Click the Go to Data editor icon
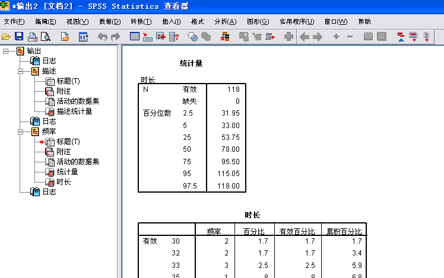 [x=134, y=37]
